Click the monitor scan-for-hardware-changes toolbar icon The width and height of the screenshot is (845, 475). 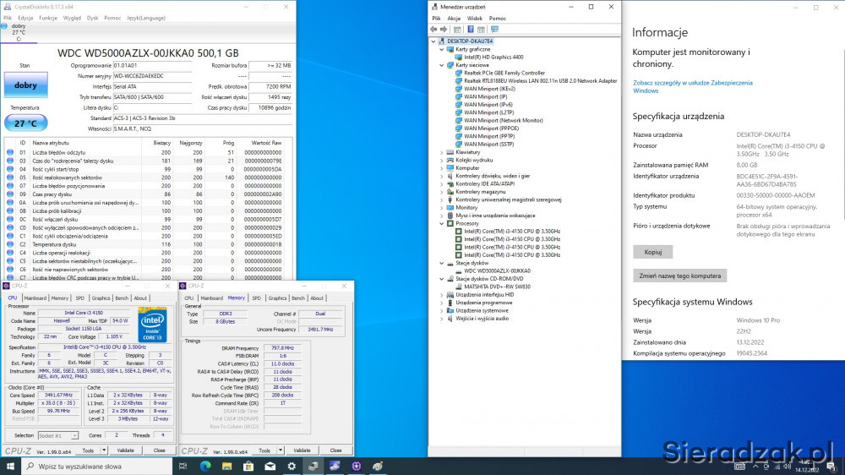tap(494, 29)
